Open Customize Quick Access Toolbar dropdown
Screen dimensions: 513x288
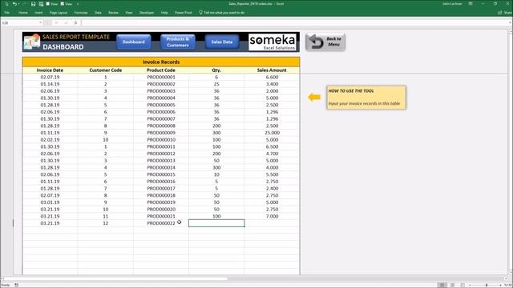tap(78, 4)
